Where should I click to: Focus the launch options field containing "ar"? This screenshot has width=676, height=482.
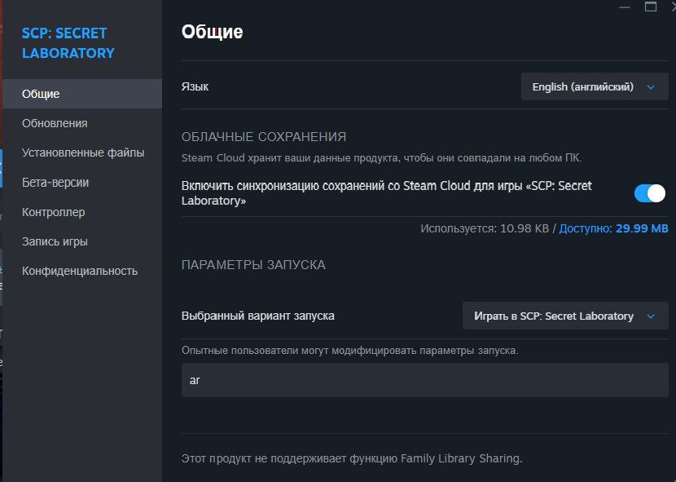point(424,380)
